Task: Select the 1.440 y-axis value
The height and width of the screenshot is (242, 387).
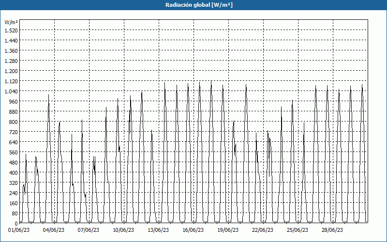Action: (x=11, y=41)
